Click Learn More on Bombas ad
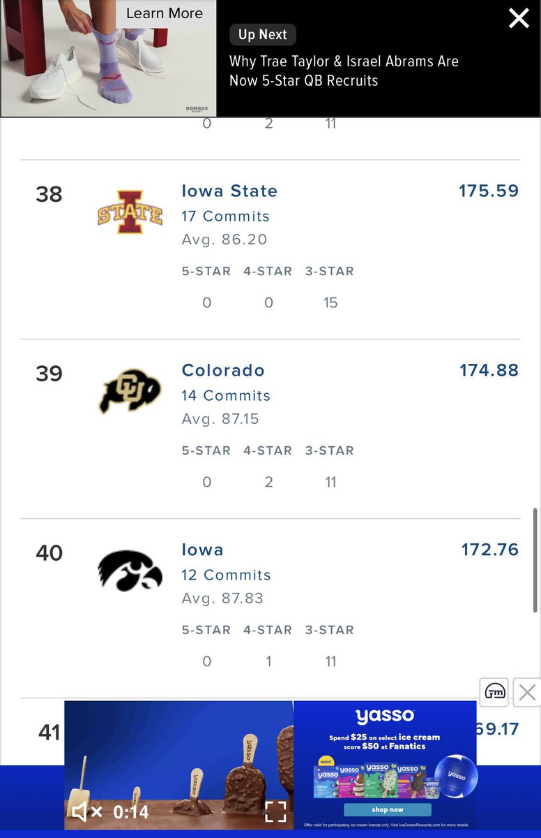 (165, 13)
